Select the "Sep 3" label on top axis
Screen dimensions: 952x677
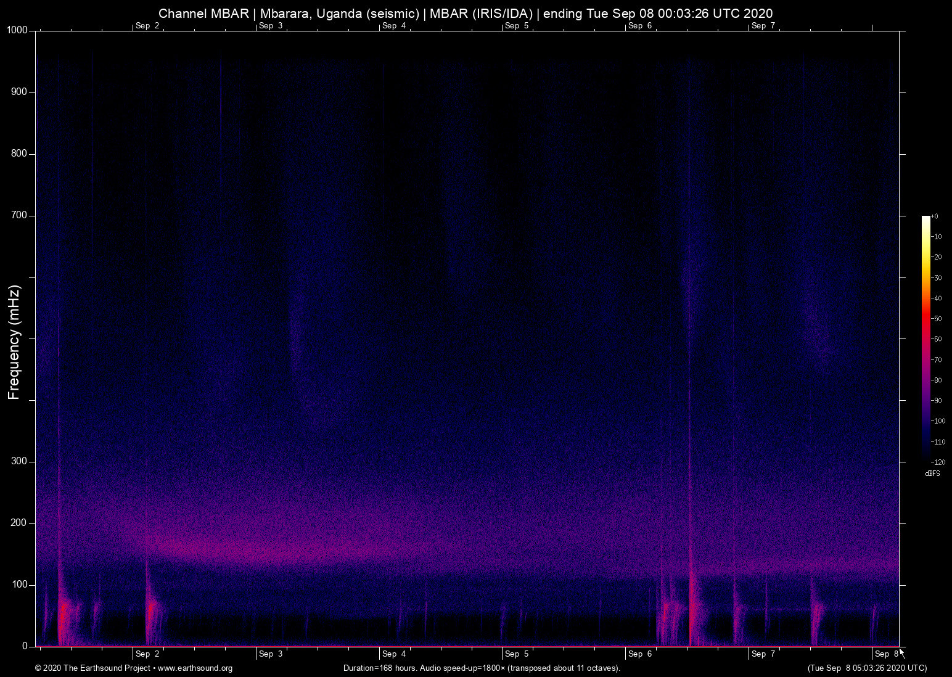(271, 26)
